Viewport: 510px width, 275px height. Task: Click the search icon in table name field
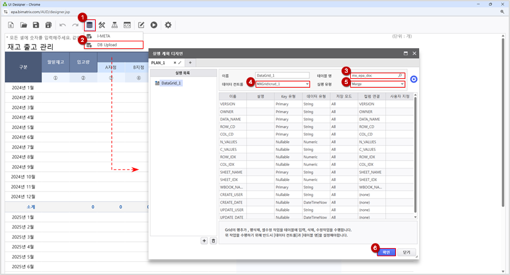coord(400,75)
